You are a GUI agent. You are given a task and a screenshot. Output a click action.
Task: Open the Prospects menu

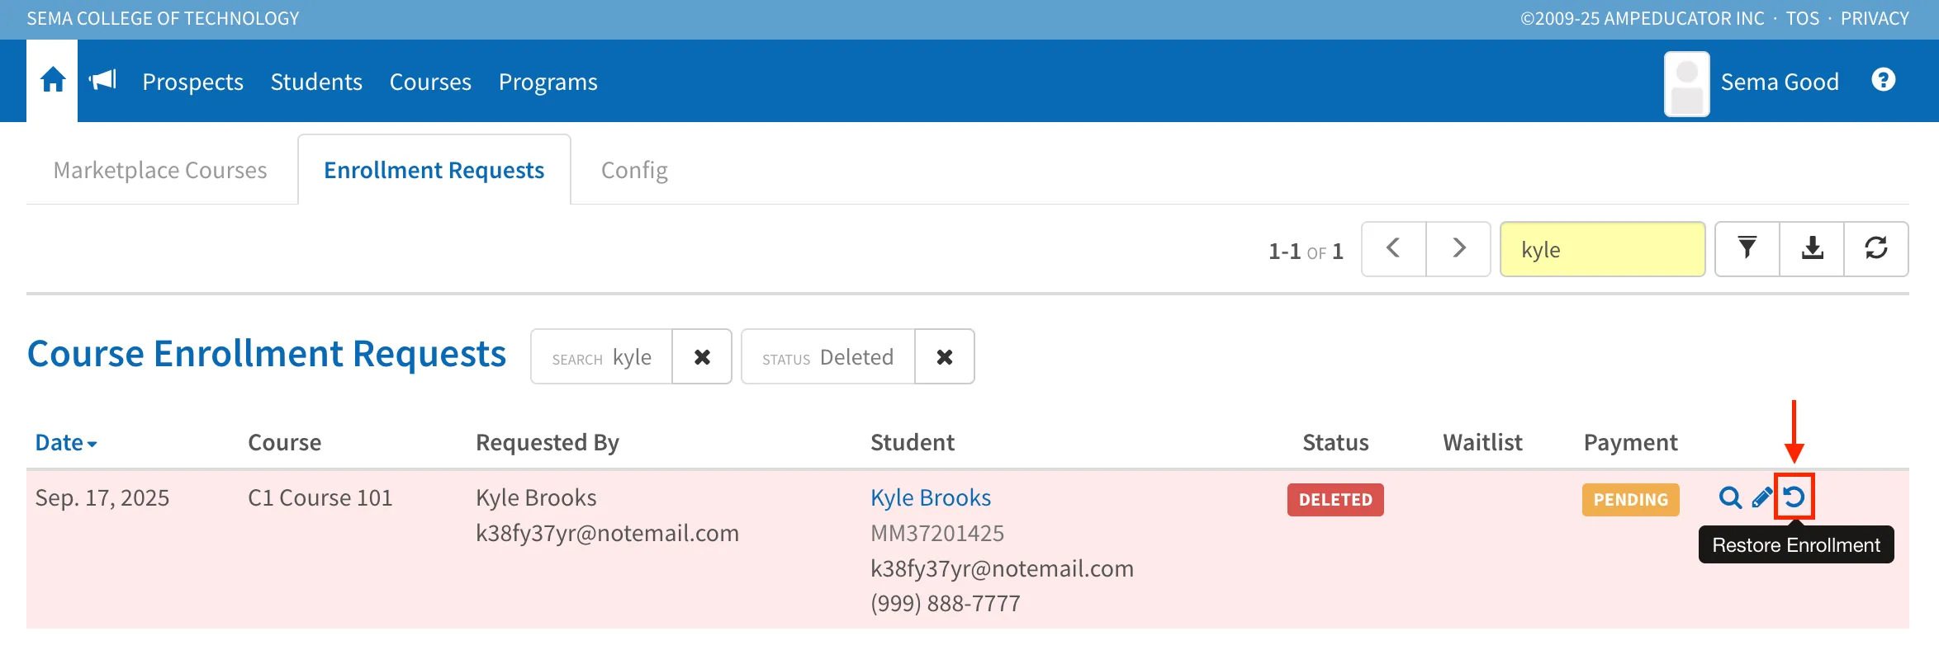point(192,82)
